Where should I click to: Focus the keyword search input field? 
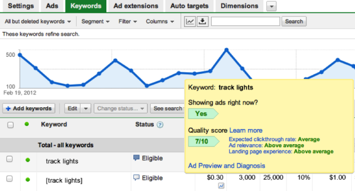pyautogui.click(x=246, y=21)
